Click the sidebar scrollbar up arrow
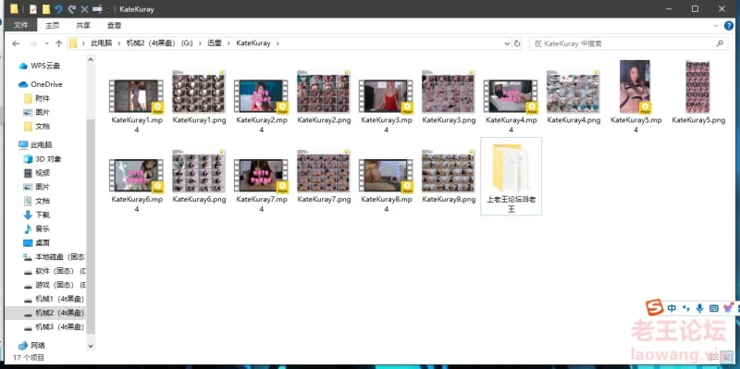This screenshot has width=740, height=369. (x=91, y=59)
